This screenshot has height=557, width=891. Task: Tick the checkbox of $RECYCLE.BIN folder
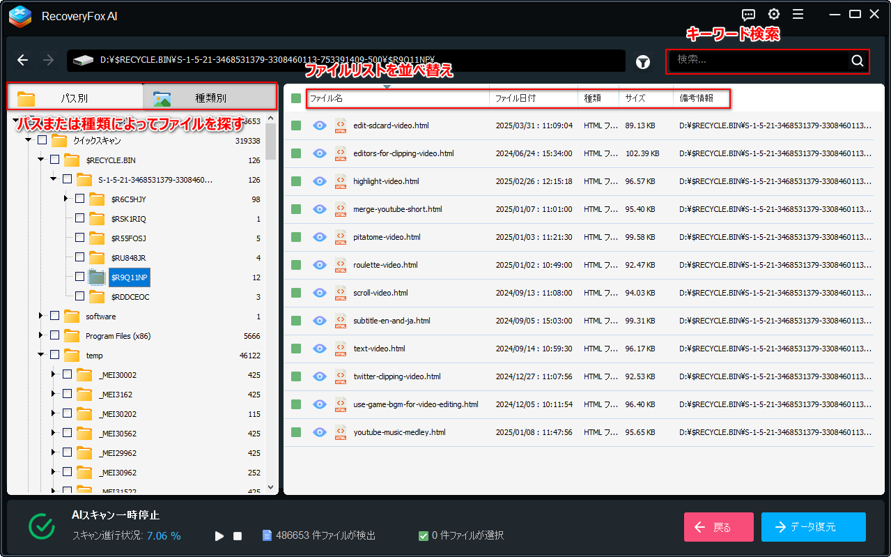54,160
